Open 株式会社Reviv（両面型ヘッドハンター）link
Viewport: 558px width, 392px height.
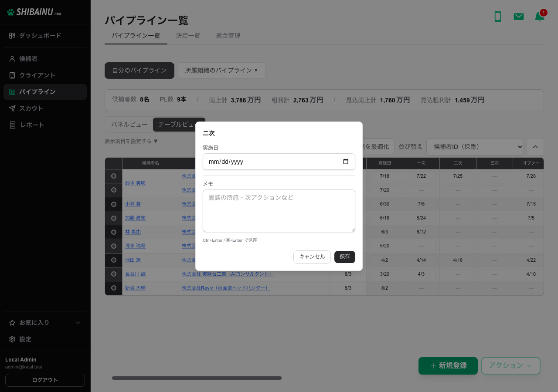(x=226, y=288)
